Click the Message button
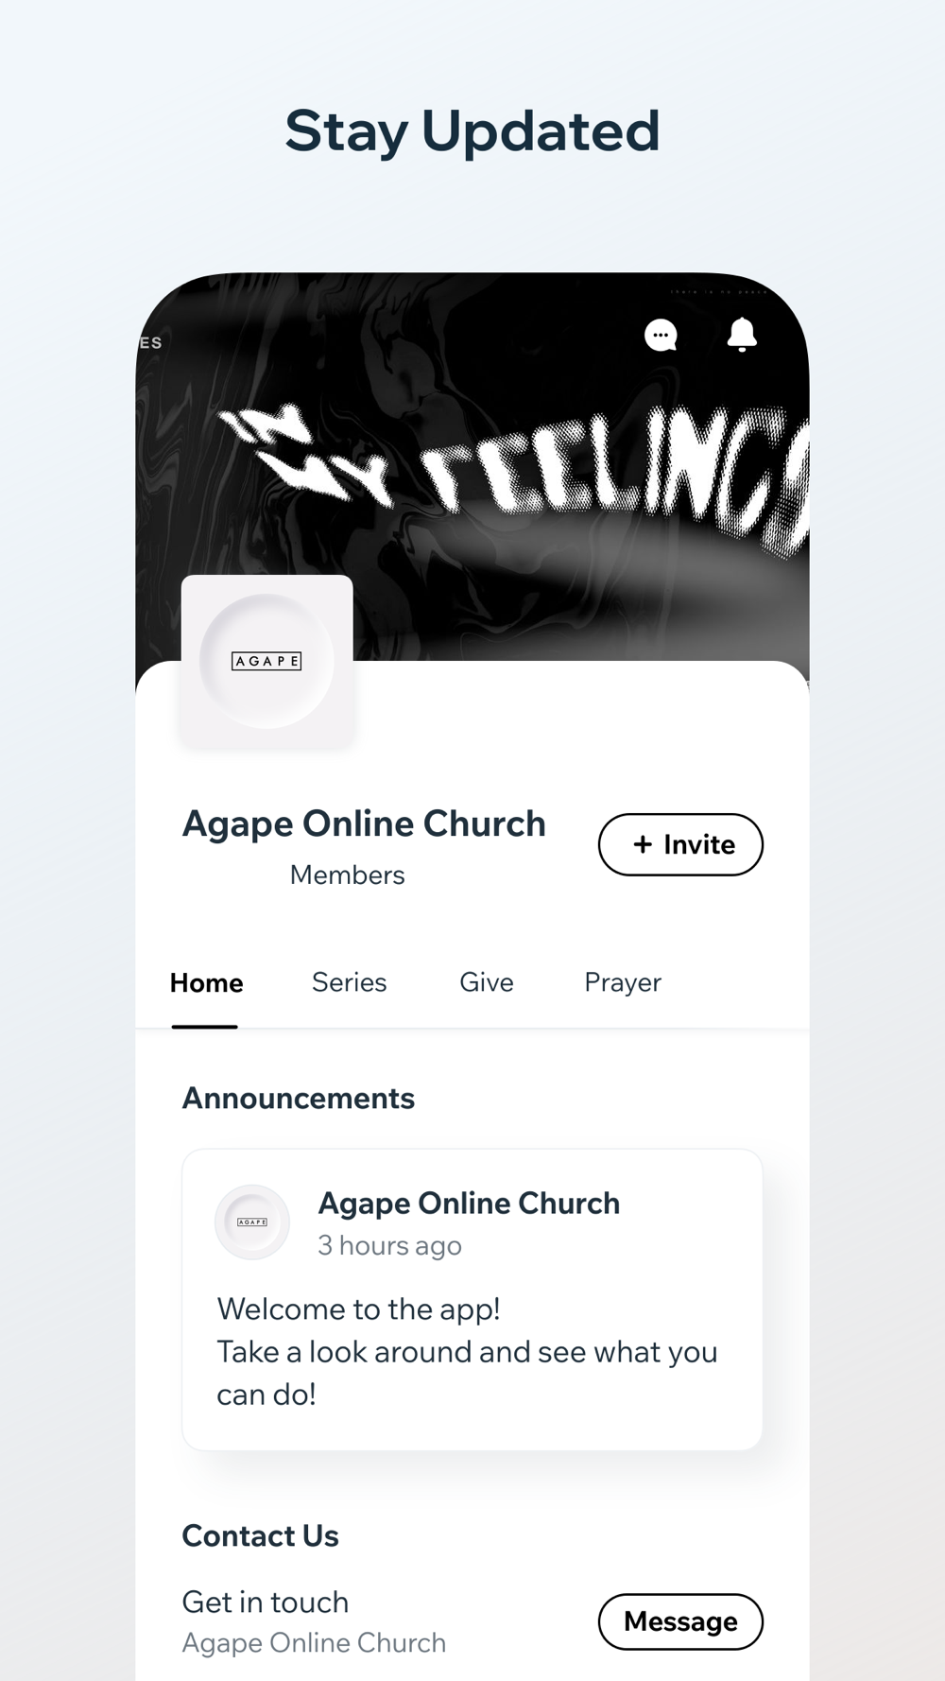 [x=680, y=1621]
